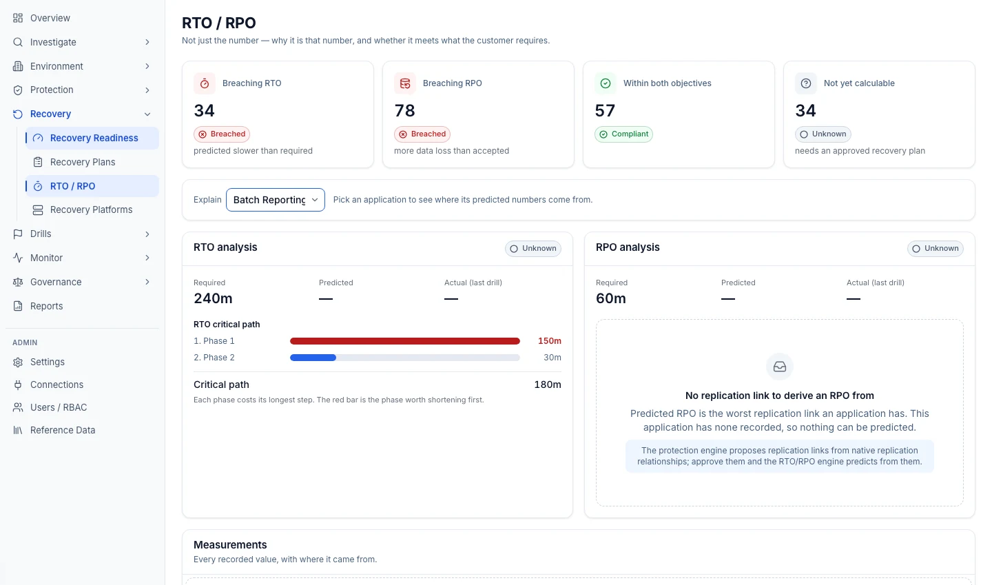This screenshot has width=992, height=585.
Task: Click the blue Phase 2 progress bar
Action: [x=313, y=358]
